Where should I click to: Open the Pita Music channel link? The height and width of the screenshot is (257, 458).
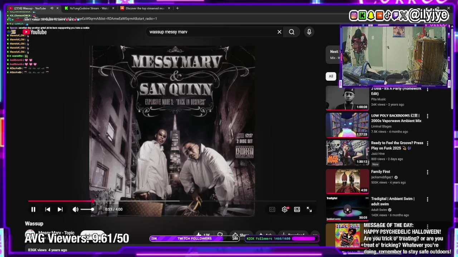(378, 99)
